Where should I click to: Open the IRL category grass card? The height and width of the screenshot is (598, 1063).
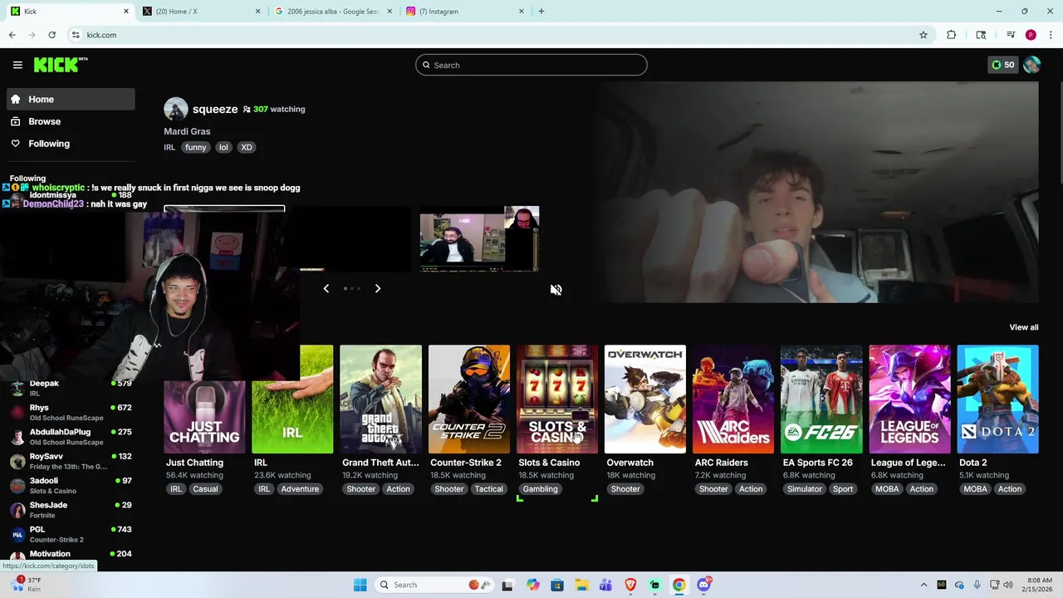292,399
